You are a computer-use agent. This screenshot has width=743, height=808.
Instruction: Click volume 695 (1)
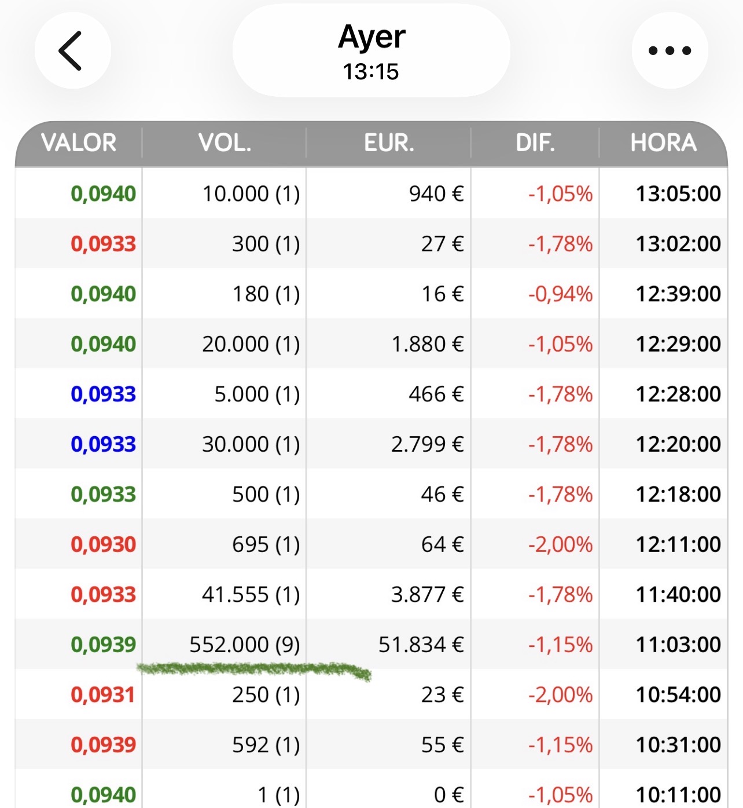coord(266,544)
